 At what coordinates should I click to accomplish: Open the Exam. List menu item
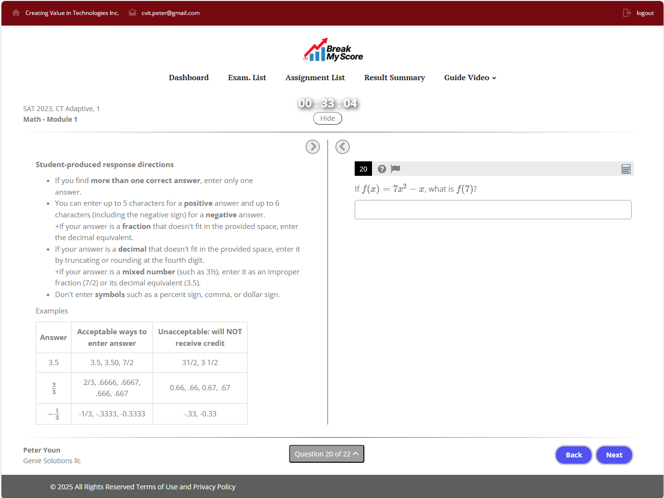[247, 78]
